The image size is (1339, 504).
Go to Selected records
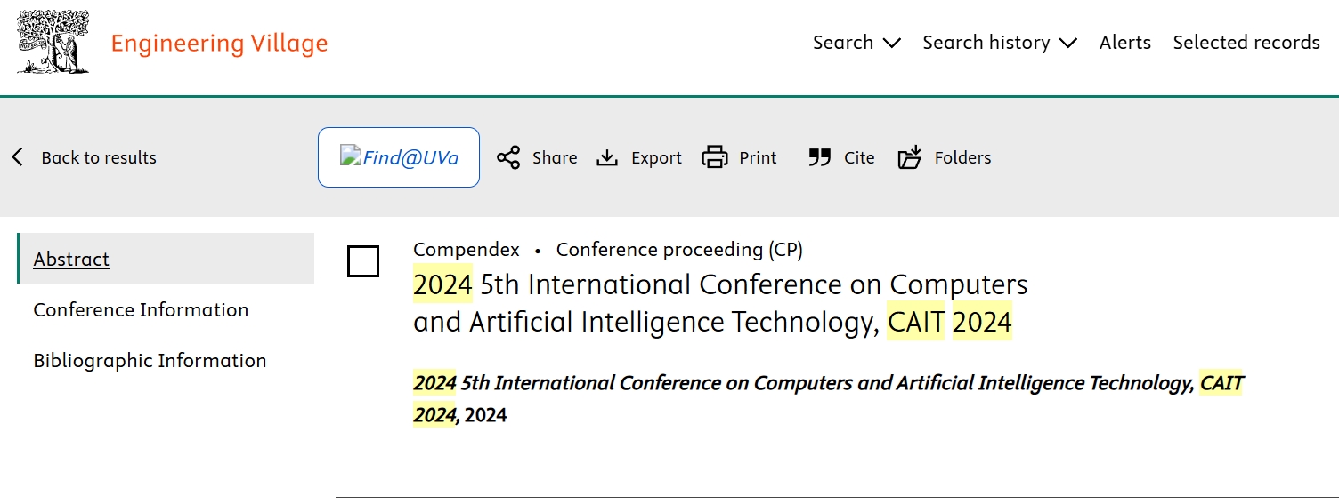click(1246, 43)
